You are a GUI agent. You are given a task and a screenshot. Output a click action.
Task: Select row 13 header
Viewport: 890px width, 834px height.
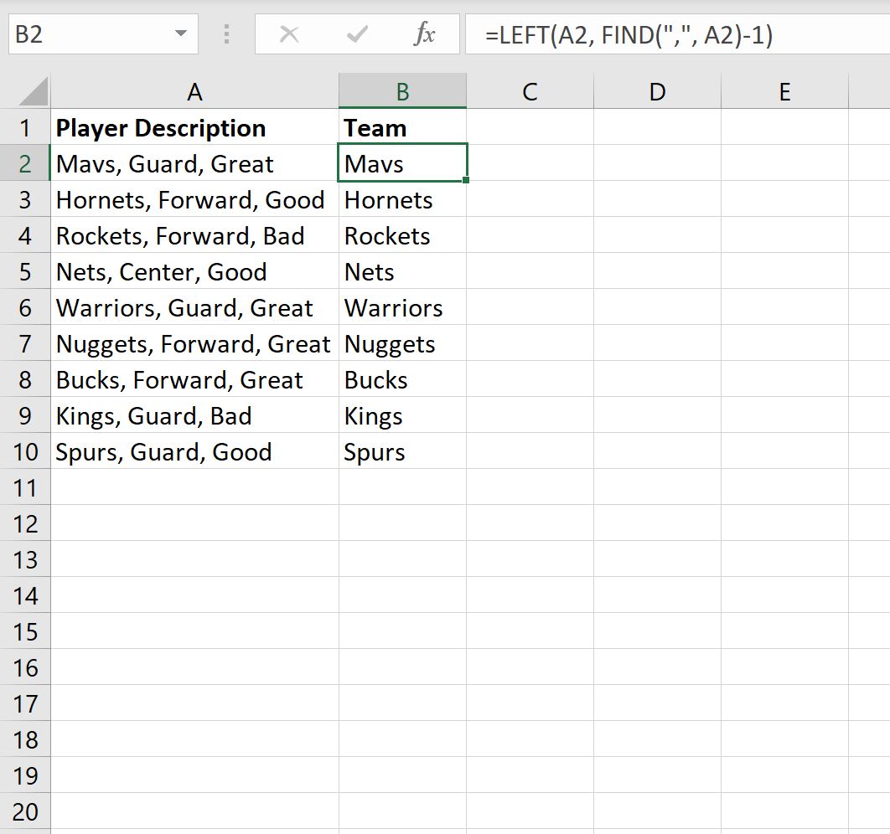25,559
